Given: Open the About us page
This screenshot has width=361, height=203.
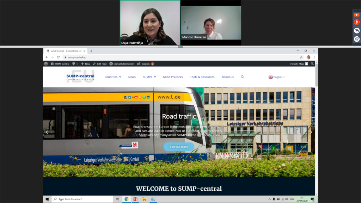Looking at the screenshot, I should pos(227,77).
